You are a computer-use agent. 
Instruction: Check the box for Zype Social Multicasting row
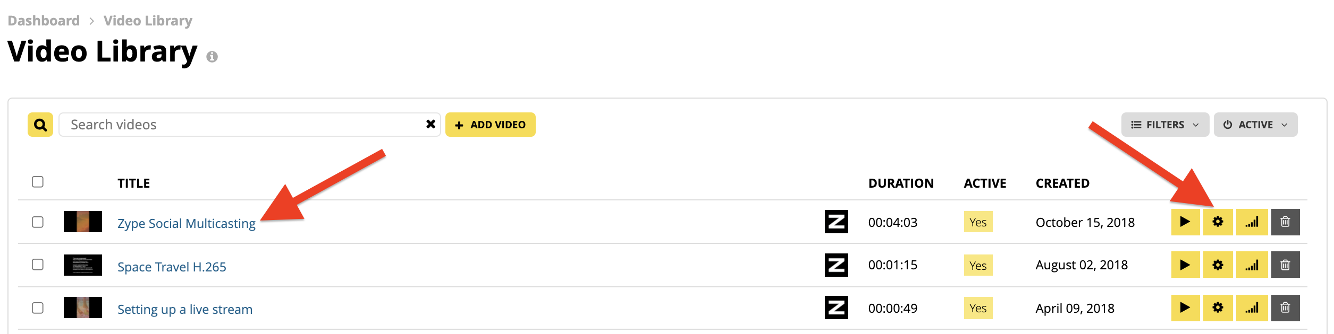coord(38,222)
